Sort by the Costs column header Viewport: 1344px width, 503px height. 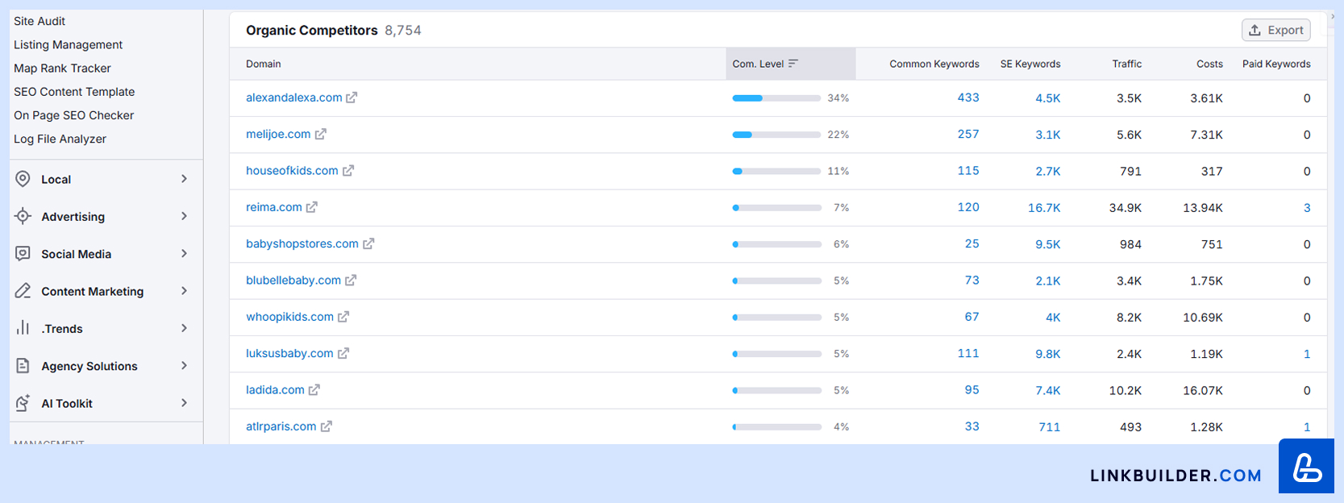1209,64
